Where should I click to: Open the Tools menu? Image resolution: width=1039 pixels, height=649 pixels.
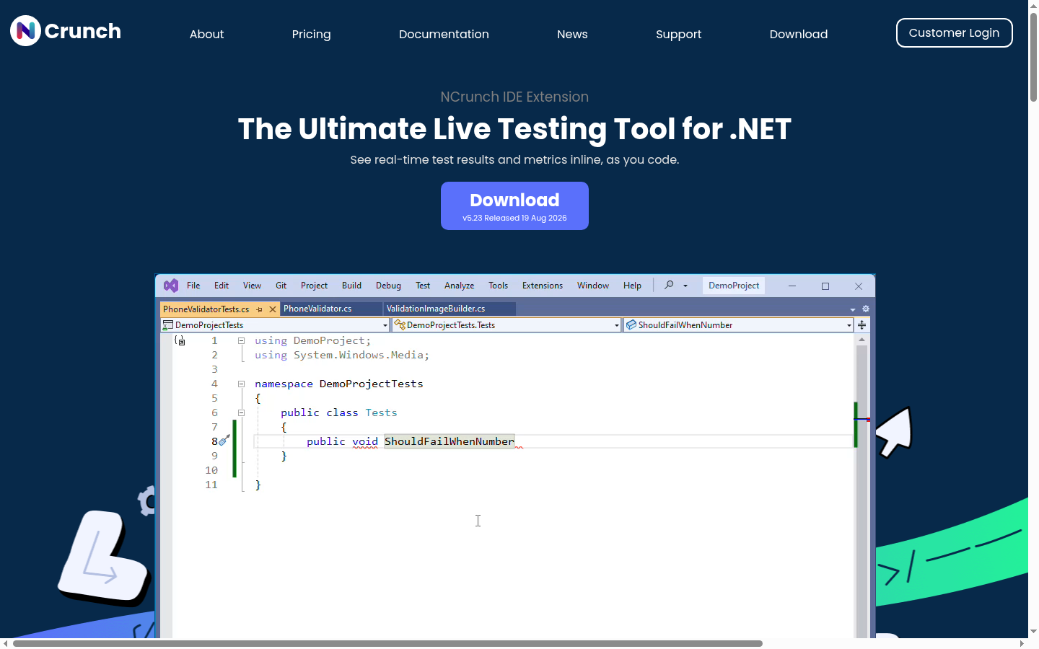(498, 286)
